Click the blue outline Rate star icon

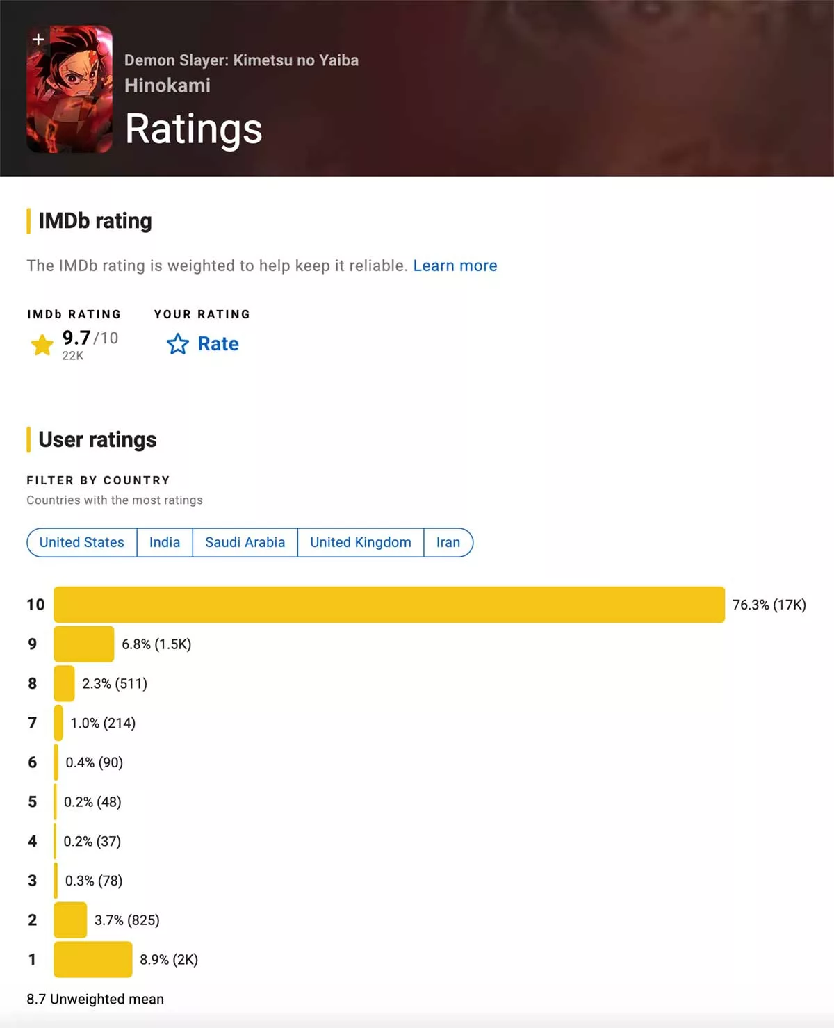(x=178, y=344)
